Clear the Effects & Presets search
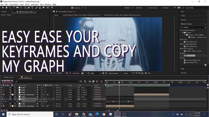Screen dimensions: 209x117 coord(205,27)
